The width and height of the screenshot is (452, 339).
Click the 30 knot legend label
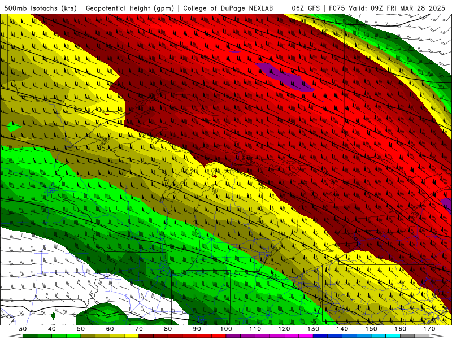coord(23,329)
